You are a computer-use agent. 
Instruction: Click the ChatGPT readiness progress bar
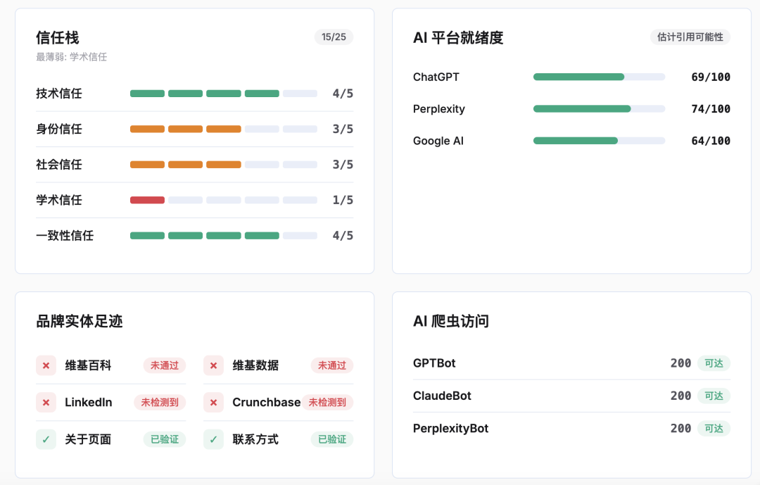(x=599, y=77)
